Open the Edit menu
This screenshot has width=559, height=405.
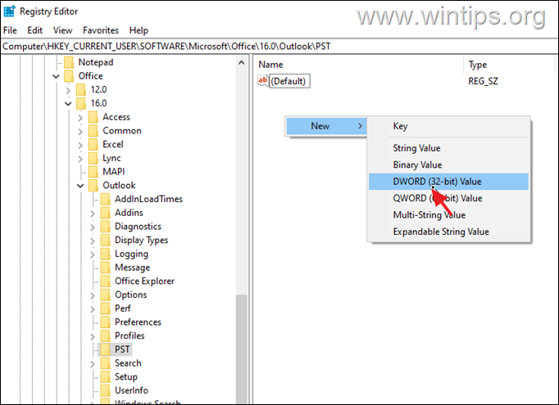coord(34,30)
